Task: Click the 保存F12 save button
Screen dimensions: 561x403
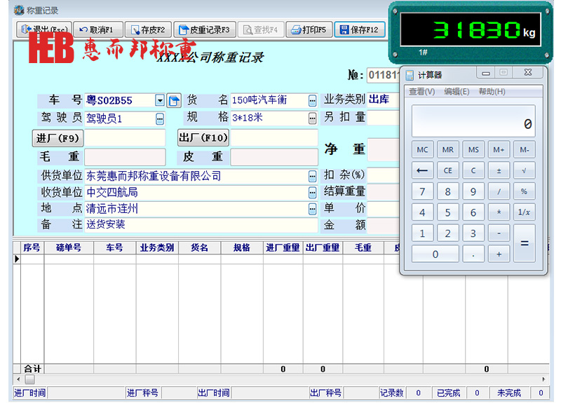Action: point(360,29)
